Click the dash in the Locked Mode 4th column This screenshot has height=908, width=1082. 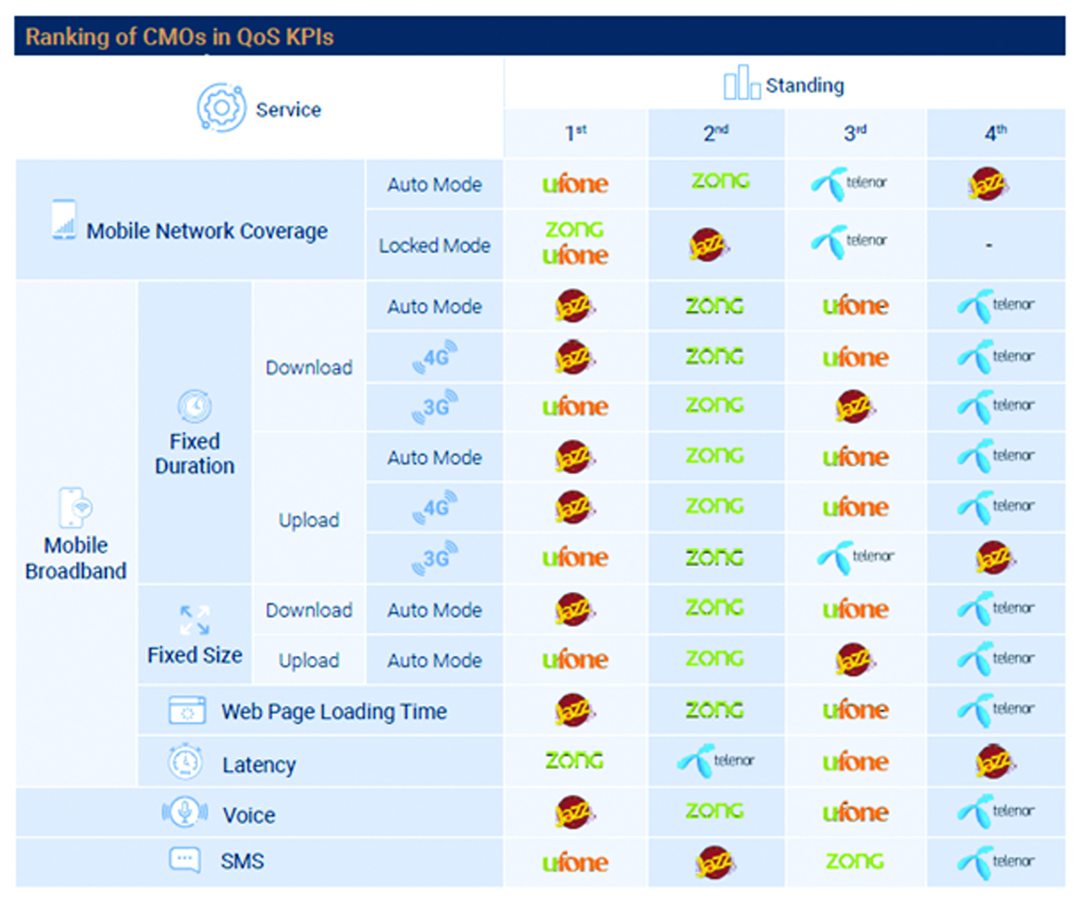tap(989, 245)
